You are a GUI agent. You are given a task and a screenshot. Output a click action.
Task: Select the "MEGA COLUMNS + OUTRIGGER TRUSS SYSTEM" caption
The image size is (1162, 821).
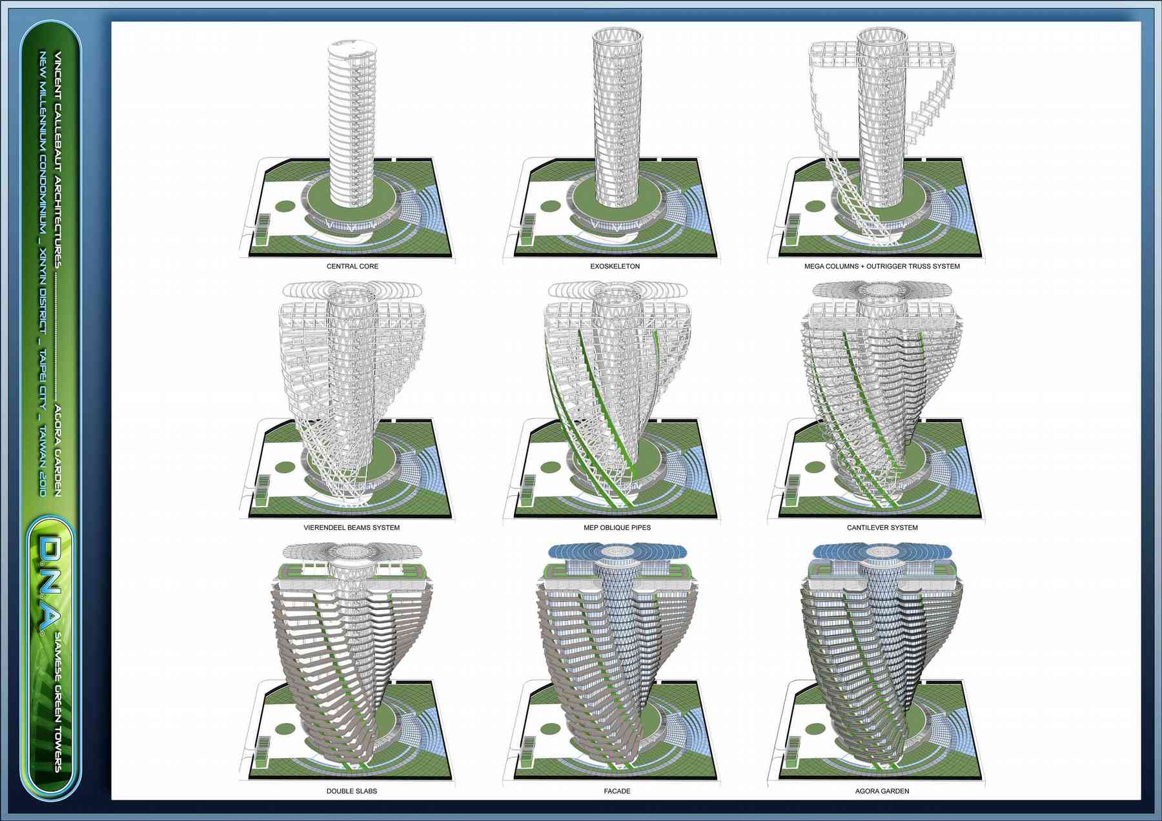click(882, 266)
